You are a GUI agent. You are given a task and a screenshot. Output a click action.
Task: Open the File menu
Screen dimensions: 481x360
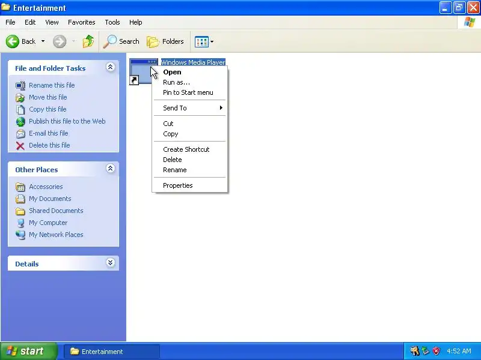pyautogui.click(x=10, y=22)
